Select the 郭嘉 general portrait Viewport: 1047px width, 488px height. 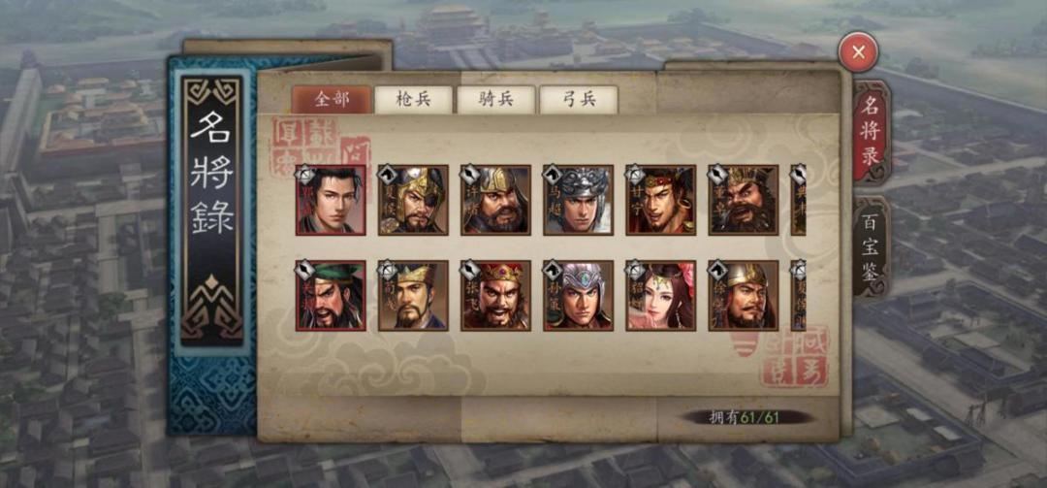(331, 200)
